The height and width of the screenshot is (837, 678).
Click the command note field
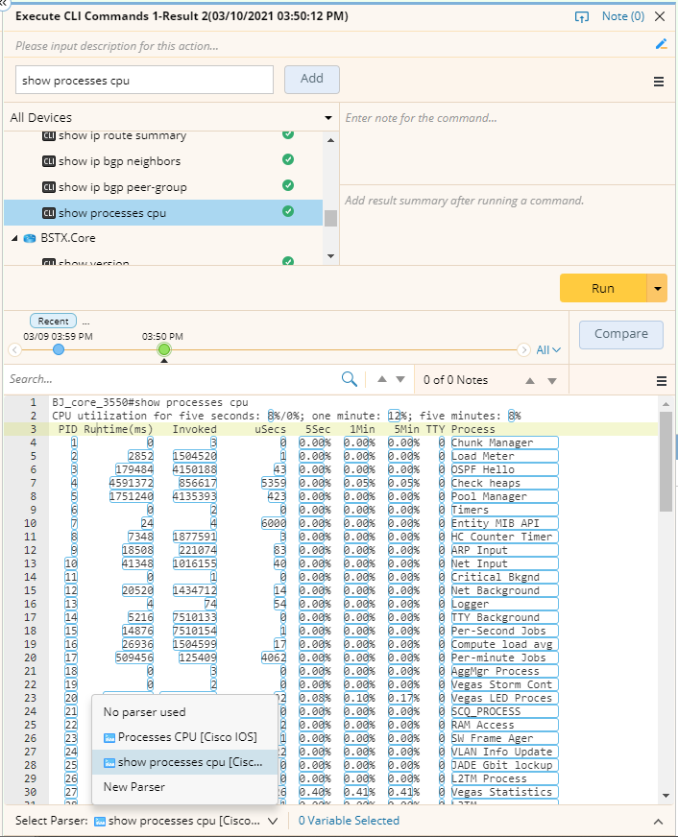(507, 144)
